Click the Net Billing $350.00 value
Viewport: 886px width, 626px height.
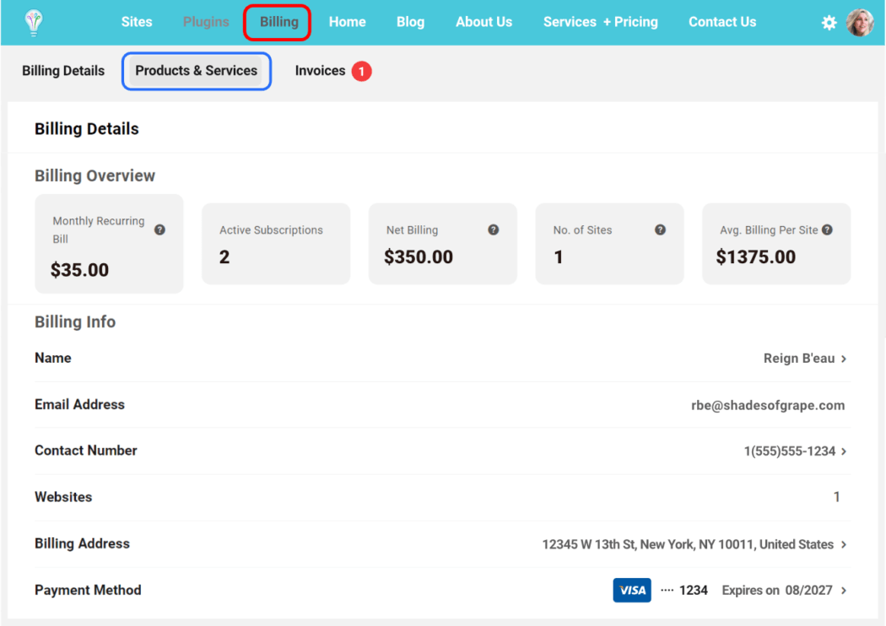[419, 257]
